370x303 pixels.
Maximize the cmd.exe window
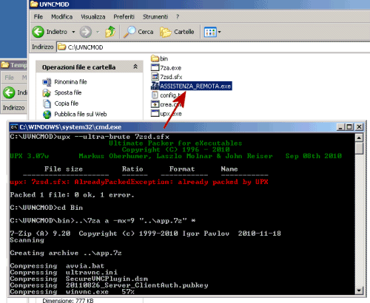point(349,127)
